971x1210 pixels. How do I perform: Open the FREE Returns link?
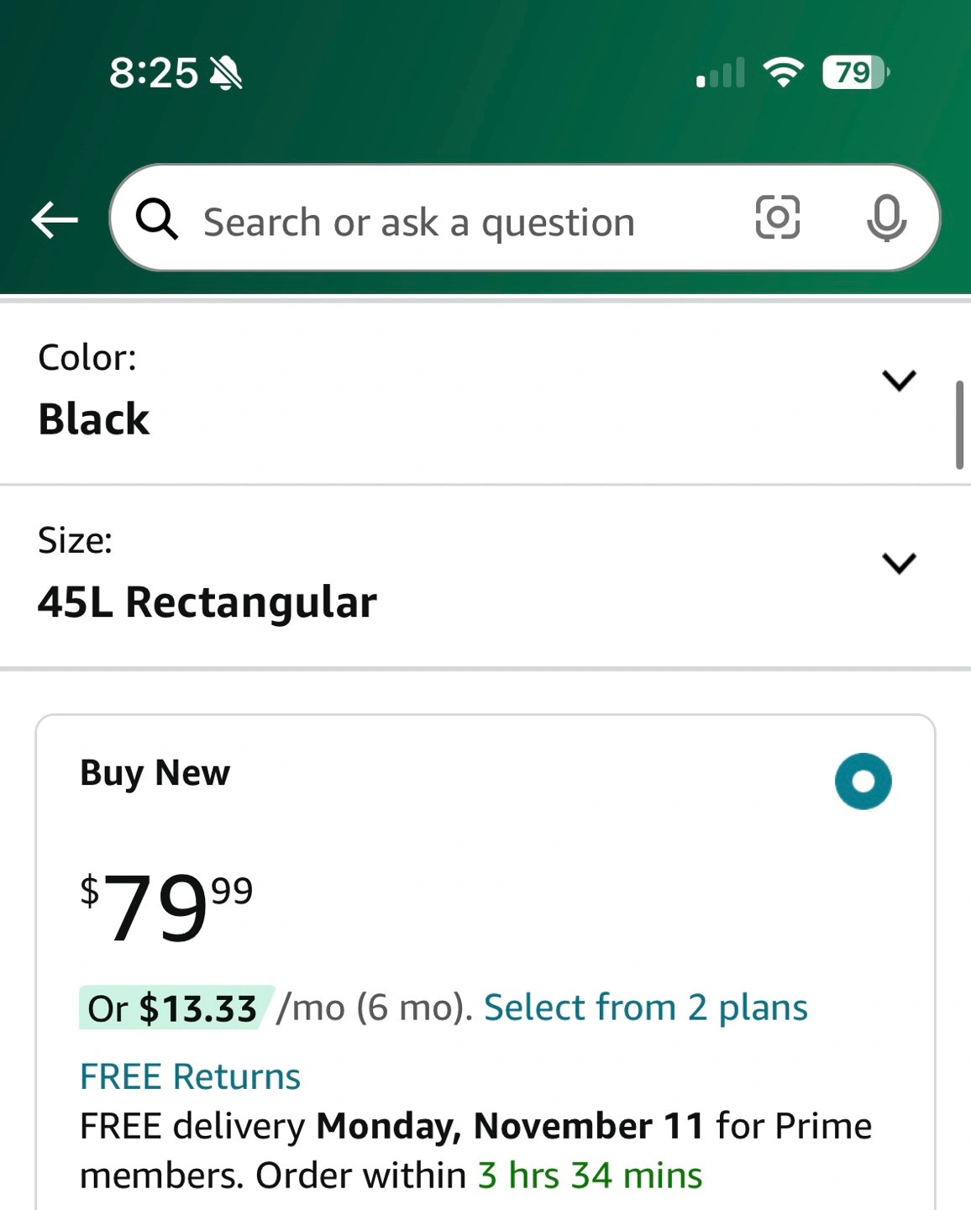(x=190, y=1076)
